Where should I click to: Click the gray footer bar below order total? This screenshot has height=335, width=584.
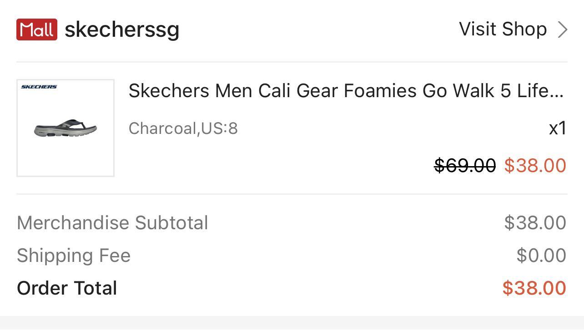[292, 325]
